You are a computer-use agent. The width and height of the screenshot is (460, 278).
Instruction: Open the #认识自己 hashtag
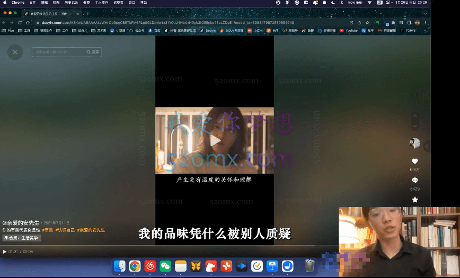pos(65,230)
